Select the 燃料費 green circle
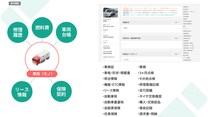 click(42, 28)
